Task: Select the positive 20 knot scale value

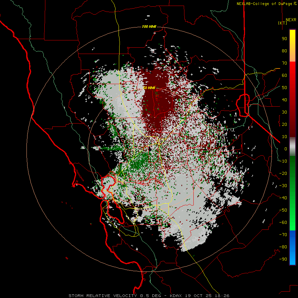Action: coord(284,124)
